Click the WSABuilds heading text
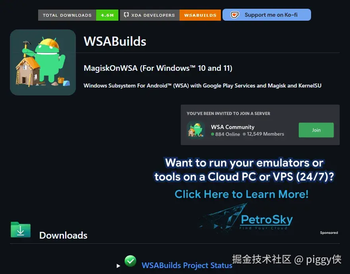 [115, 41]
